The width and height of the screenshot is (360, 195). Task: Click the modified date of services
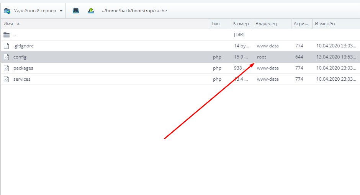[336, 79]
